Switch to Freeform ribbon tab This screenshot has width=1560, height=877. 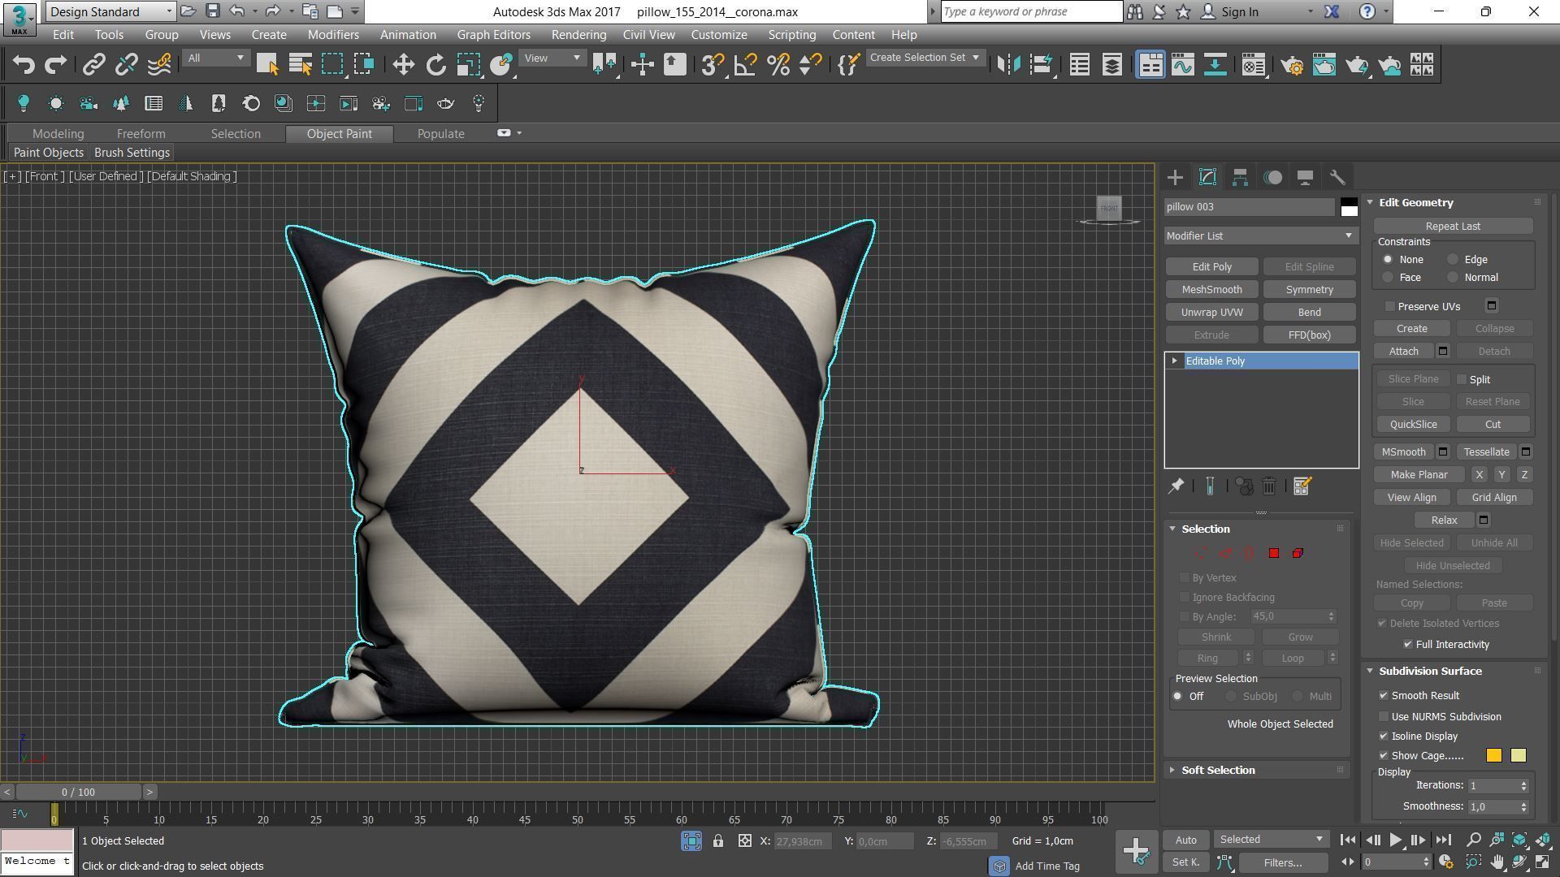(x=141, y=133)
